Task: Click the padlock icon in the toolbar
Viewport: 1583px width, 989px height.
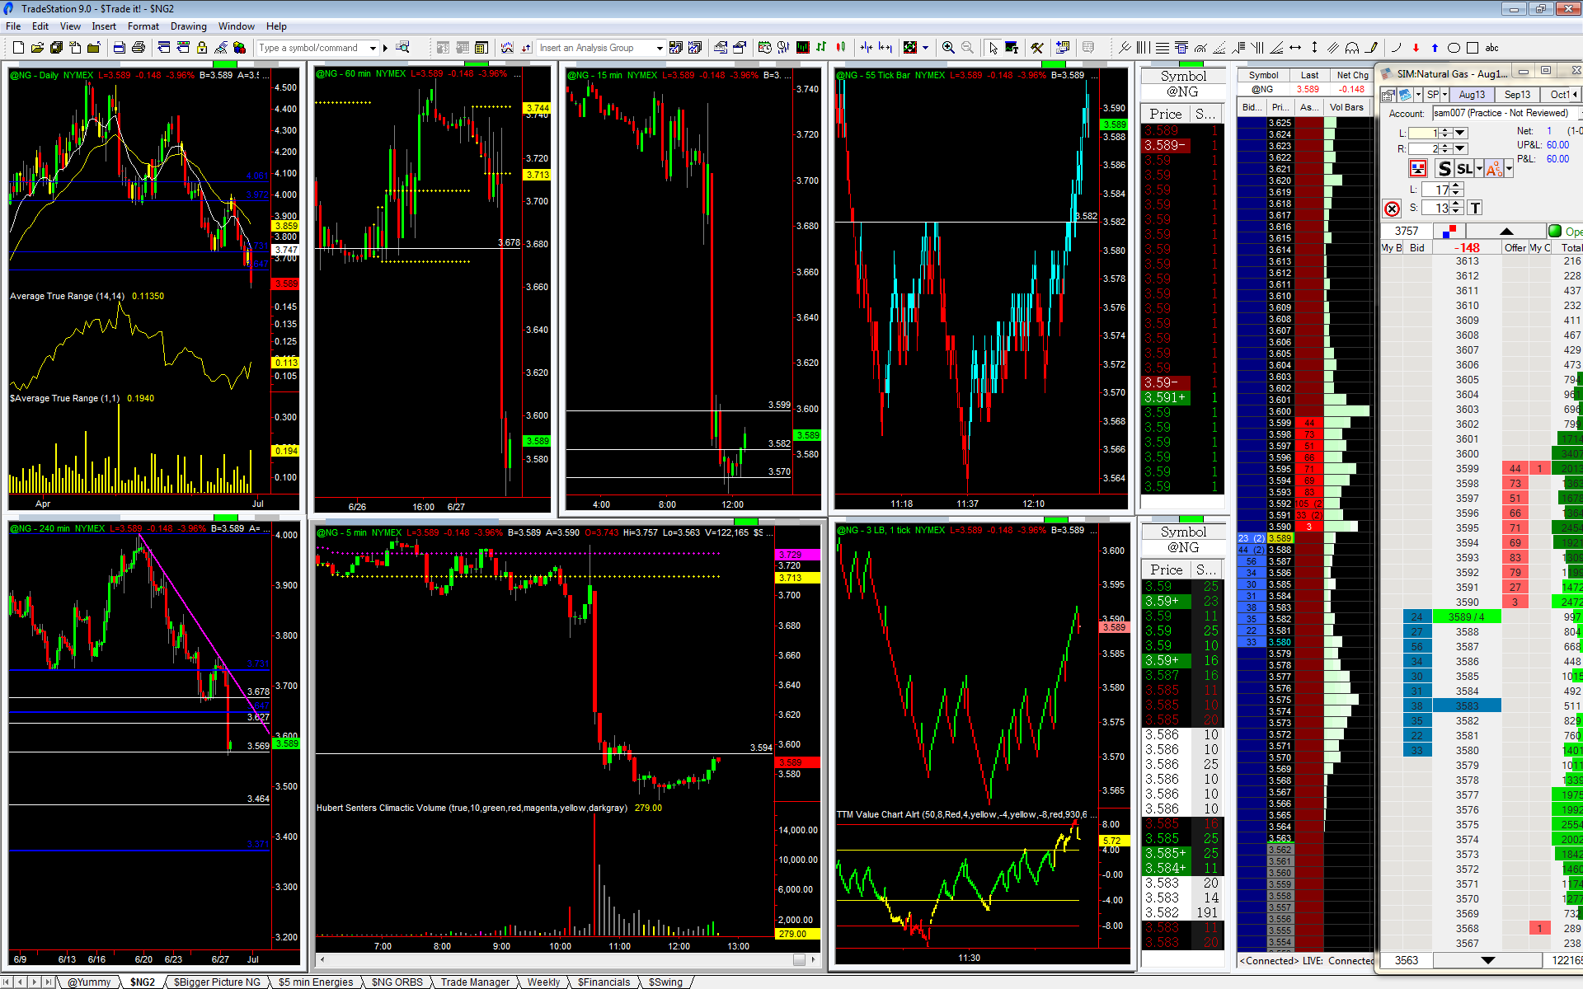Action: [202, 48]
